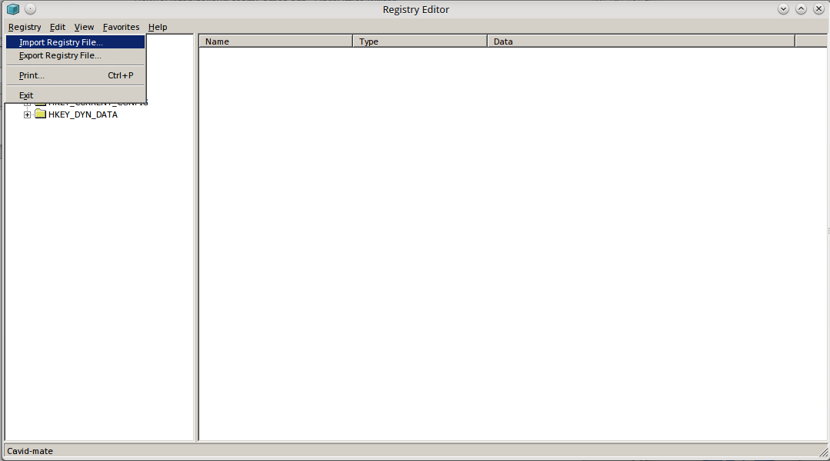The height and width of the screenshot is (461, 830).
Task: Select Print from Registry menu
Action: tap(75, 75)
